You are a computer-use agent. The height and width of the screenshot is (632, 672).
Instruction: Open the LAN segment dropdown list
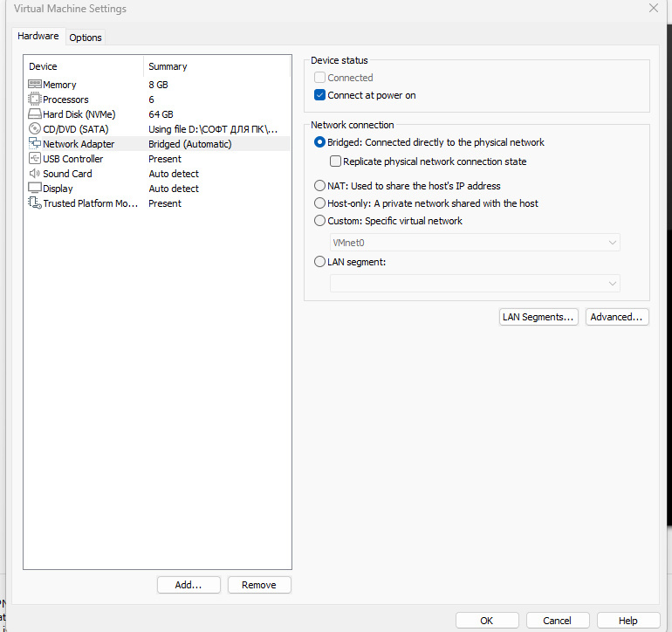(x=475, y=284)
